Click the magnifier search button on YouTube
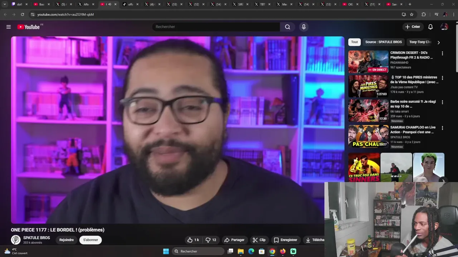 click(287, 27)
